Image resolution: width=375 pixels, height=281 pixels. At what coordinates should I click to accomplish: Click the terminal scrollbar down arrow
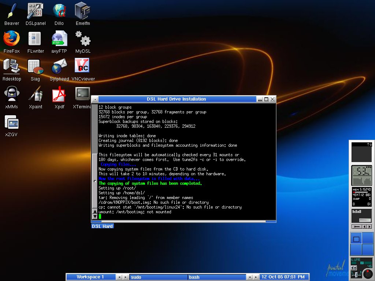point(95,217)
